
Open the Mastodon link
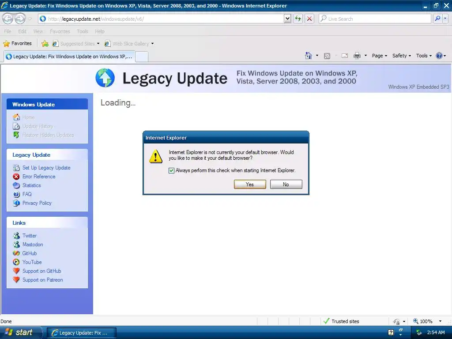(33, 245)
